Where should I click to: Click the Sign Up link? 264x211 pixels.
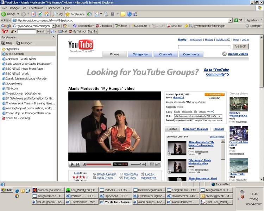coord(182,39)
